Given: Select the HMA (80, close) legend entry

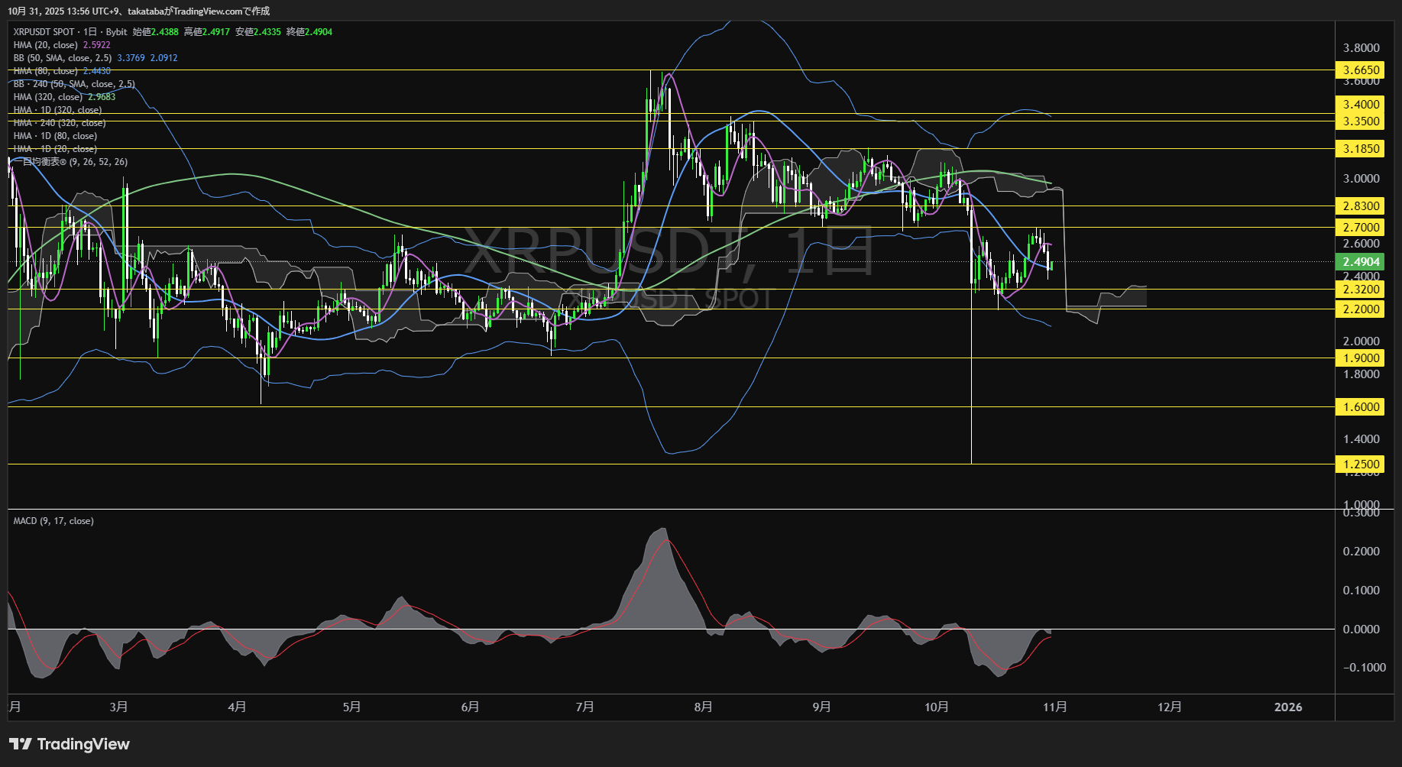Looking at the screenshot, I should (47, 70).
